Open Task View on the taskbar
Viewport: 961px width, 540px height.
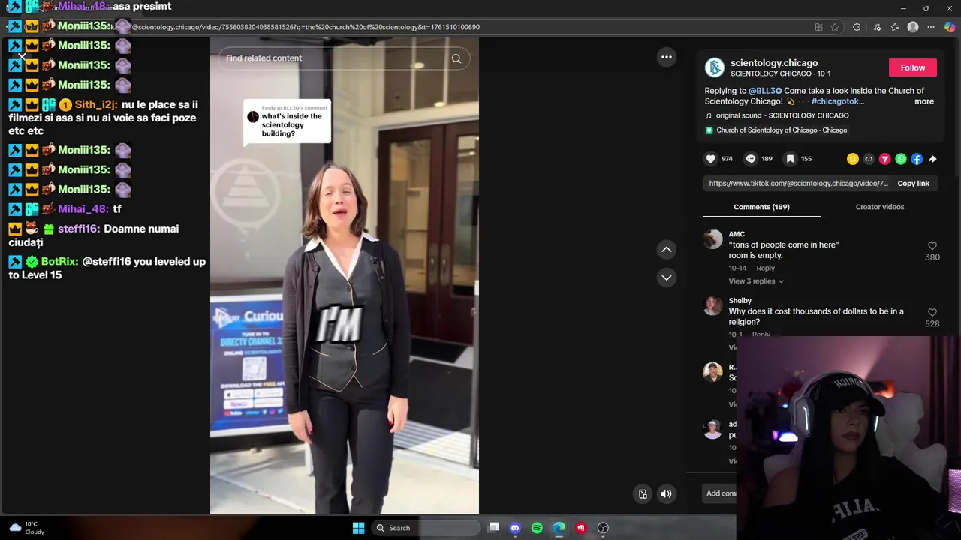(493, 528)
